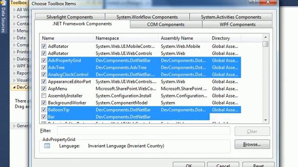
Task: Sort by the Namespace column header
Action: click(126, 38)
